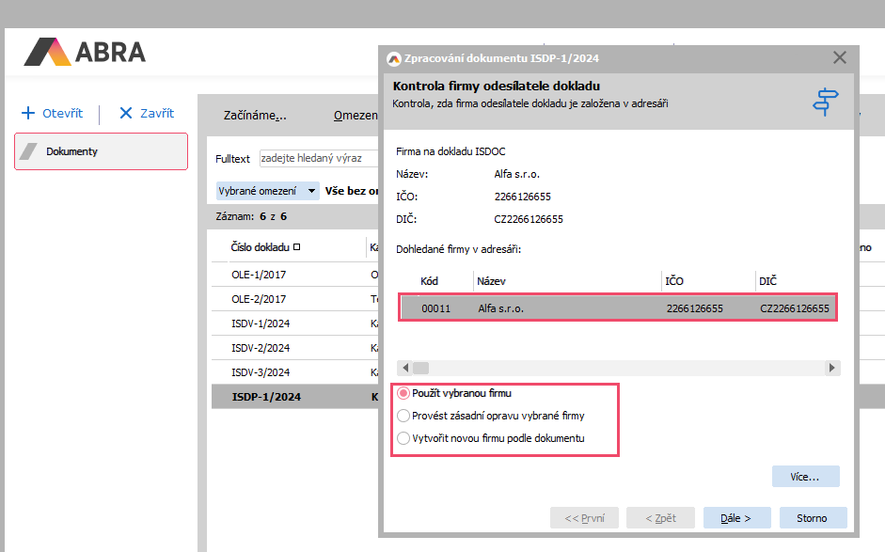Open the Omezení tab
The width and height of the screenshot is (885, 552).
click(356, 116)
